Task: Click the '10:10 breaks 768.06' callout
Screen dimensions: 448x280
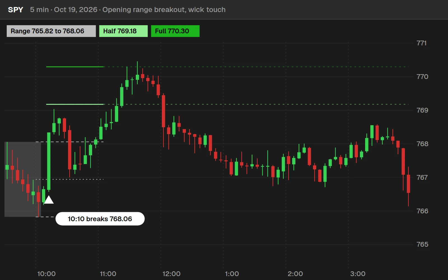Action: click(100, 219)
